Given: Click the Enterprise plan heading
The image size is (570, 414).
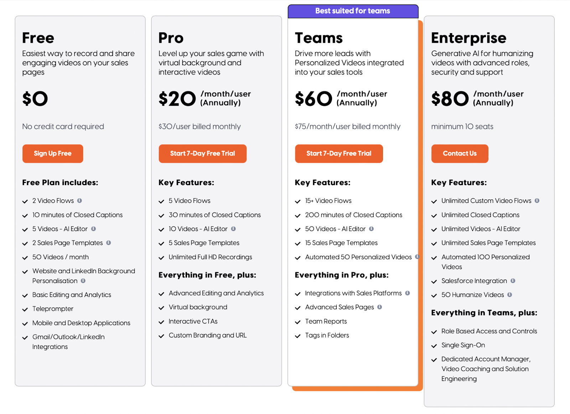Looking at the screenshot, I should pyautogui.click(x=468, y=38).
